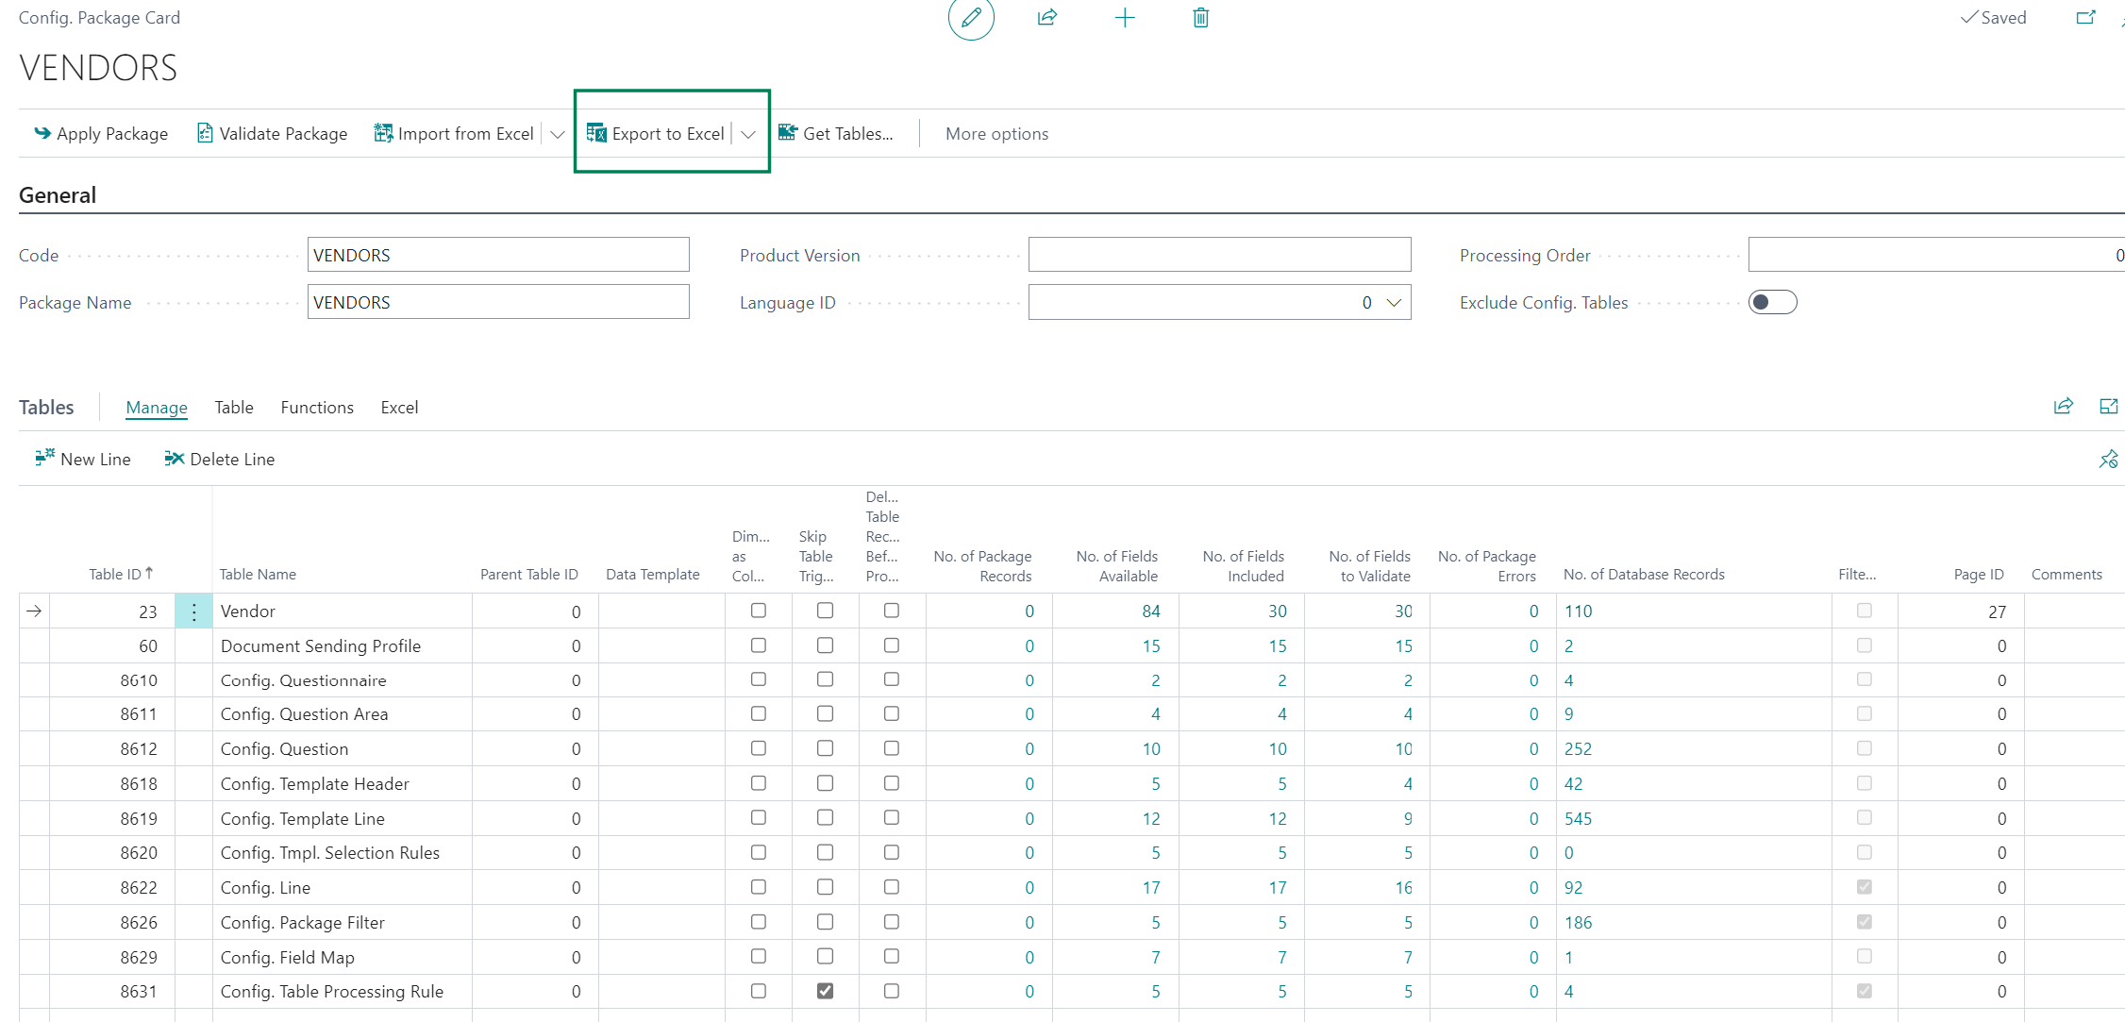This screenshot has width=2125, height=1022.
Task: Click the Page ID value 27 for Vendor
Action: coord(1997,612)
